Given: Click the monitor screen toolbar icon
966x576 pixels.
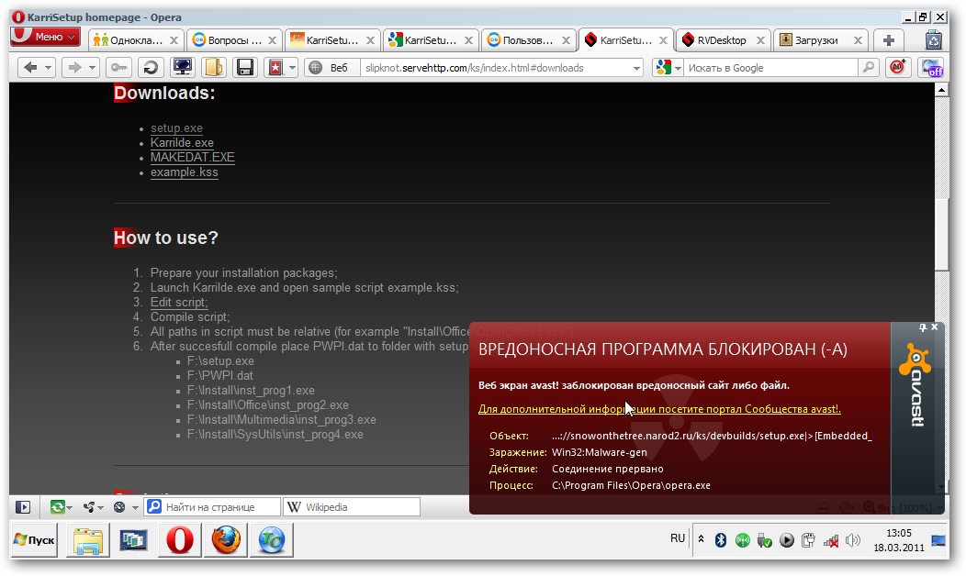Looking at the screenshot, I should 183,67.
